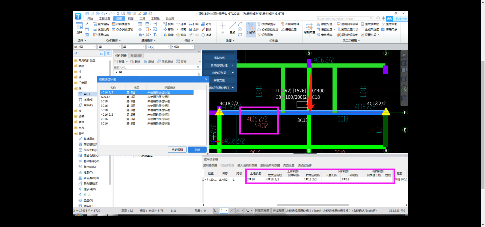Open the layer dropdown showing 分层1
This screenshot has height=227, width=485.
[x=183, y=47]
